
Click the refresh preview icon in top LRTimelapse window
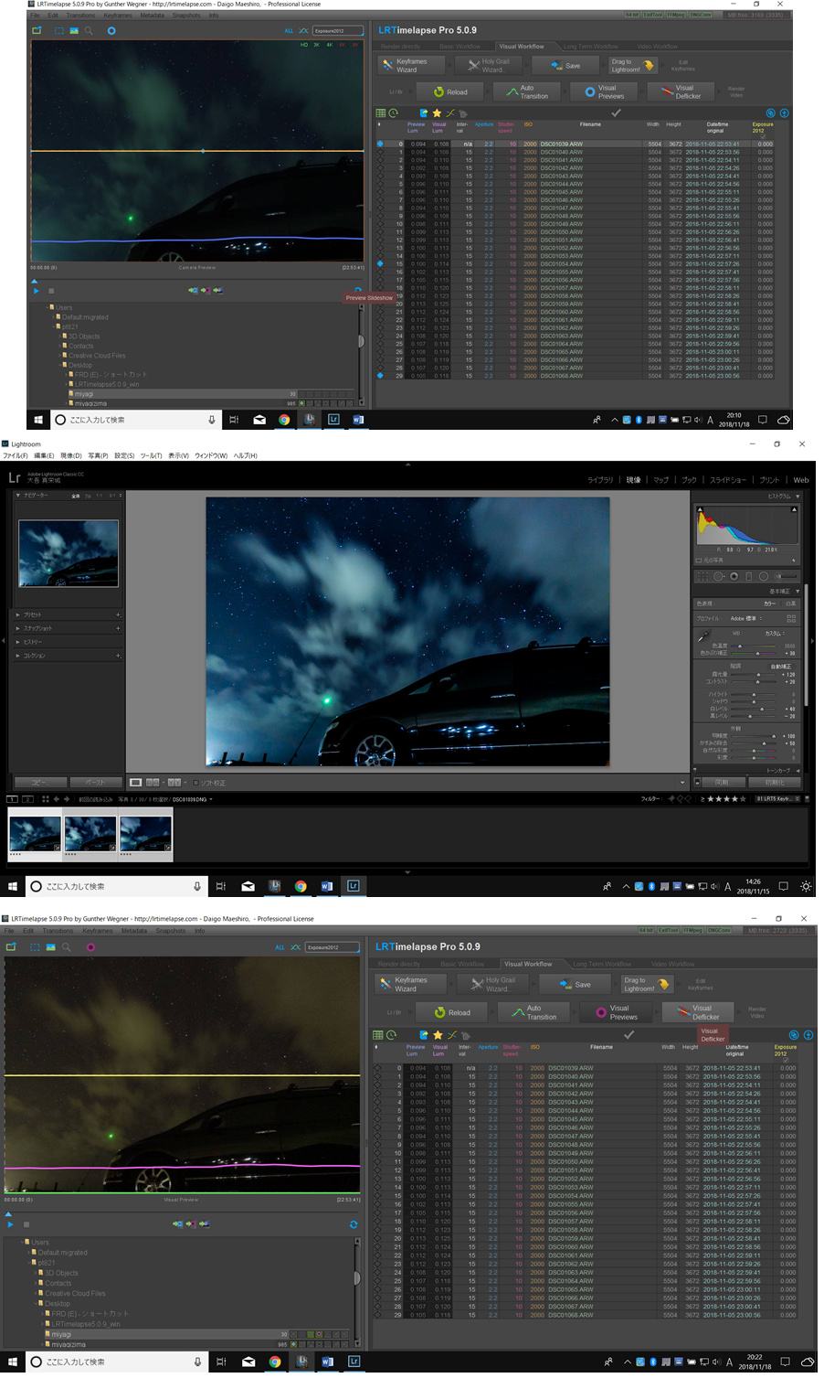(x=357, y=290)
